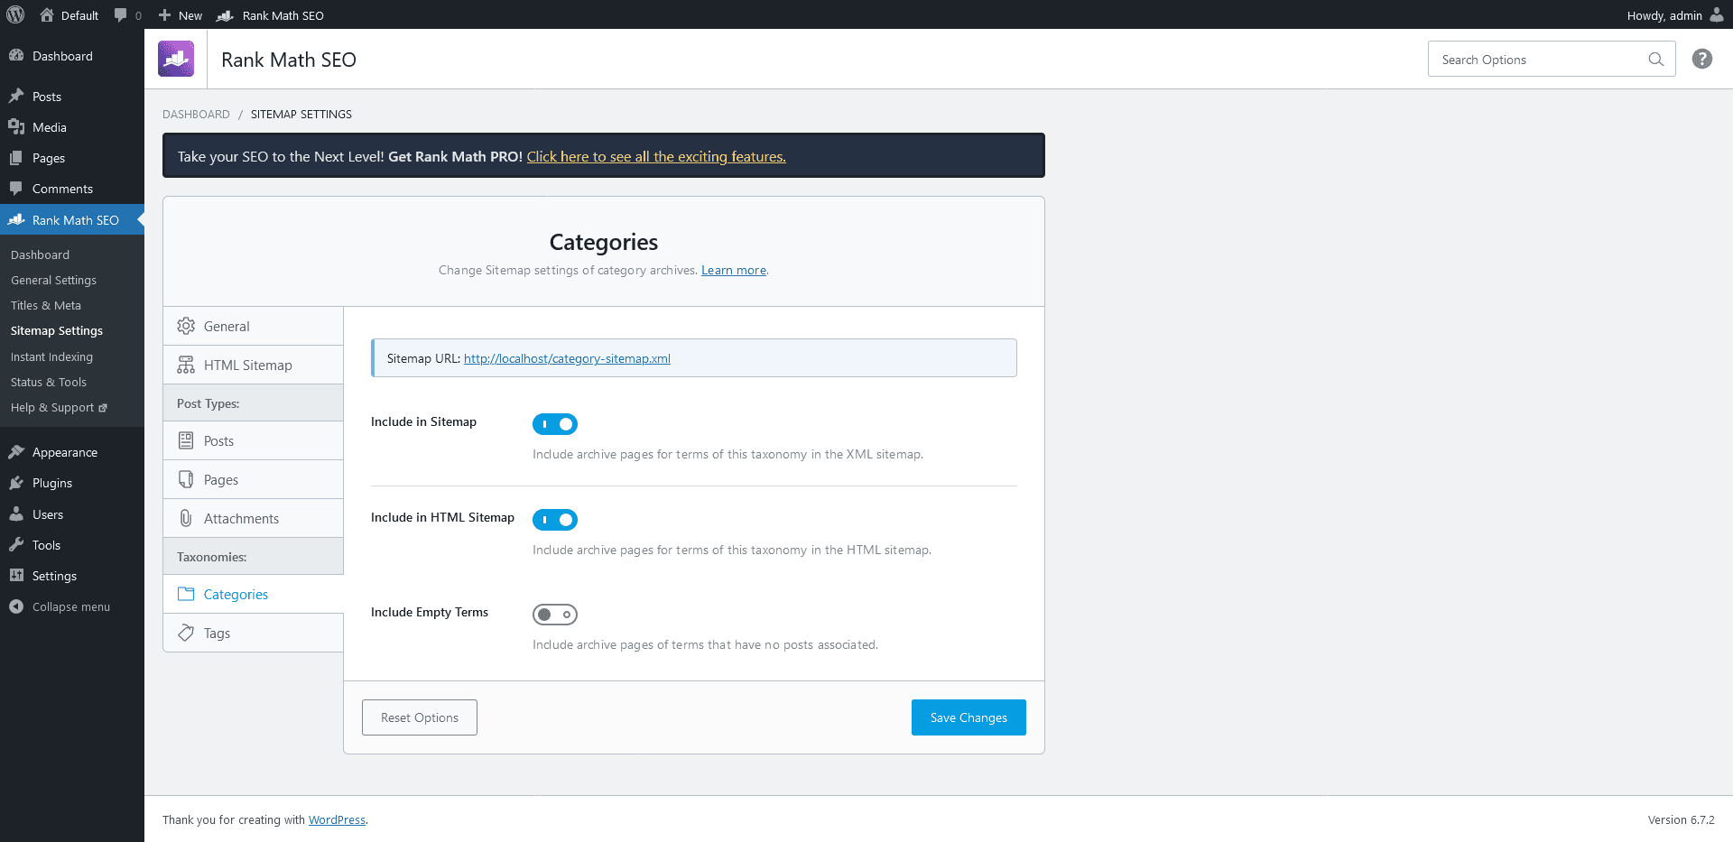This screenshot has height=842, width=1733.
Task: Click the search magnifier icon
Action: coord(1655,60)
